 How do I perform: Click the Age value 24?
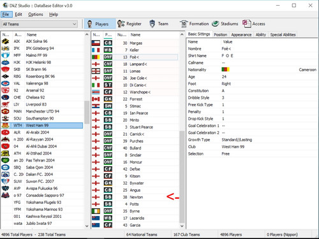point(224,77)
